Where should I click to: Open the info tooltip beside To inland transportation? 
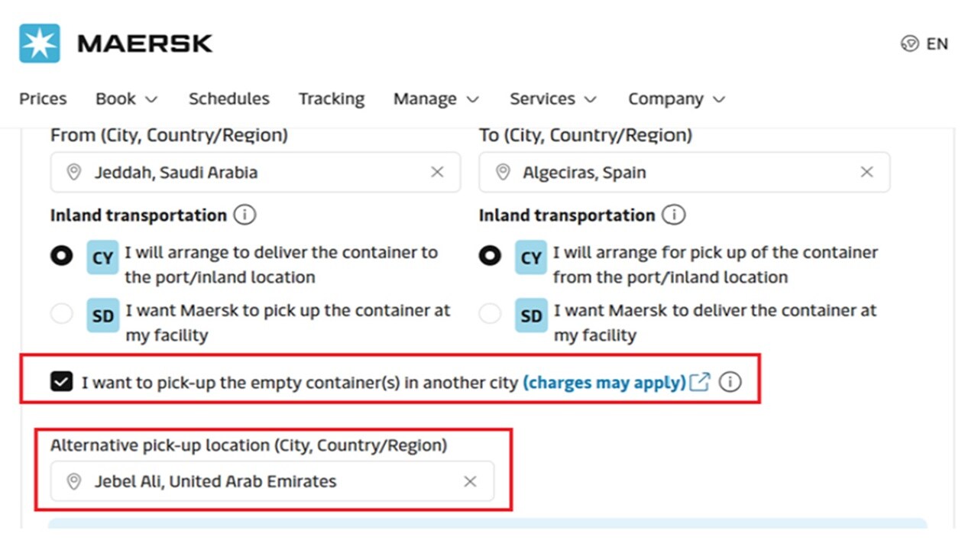point(673,215)
